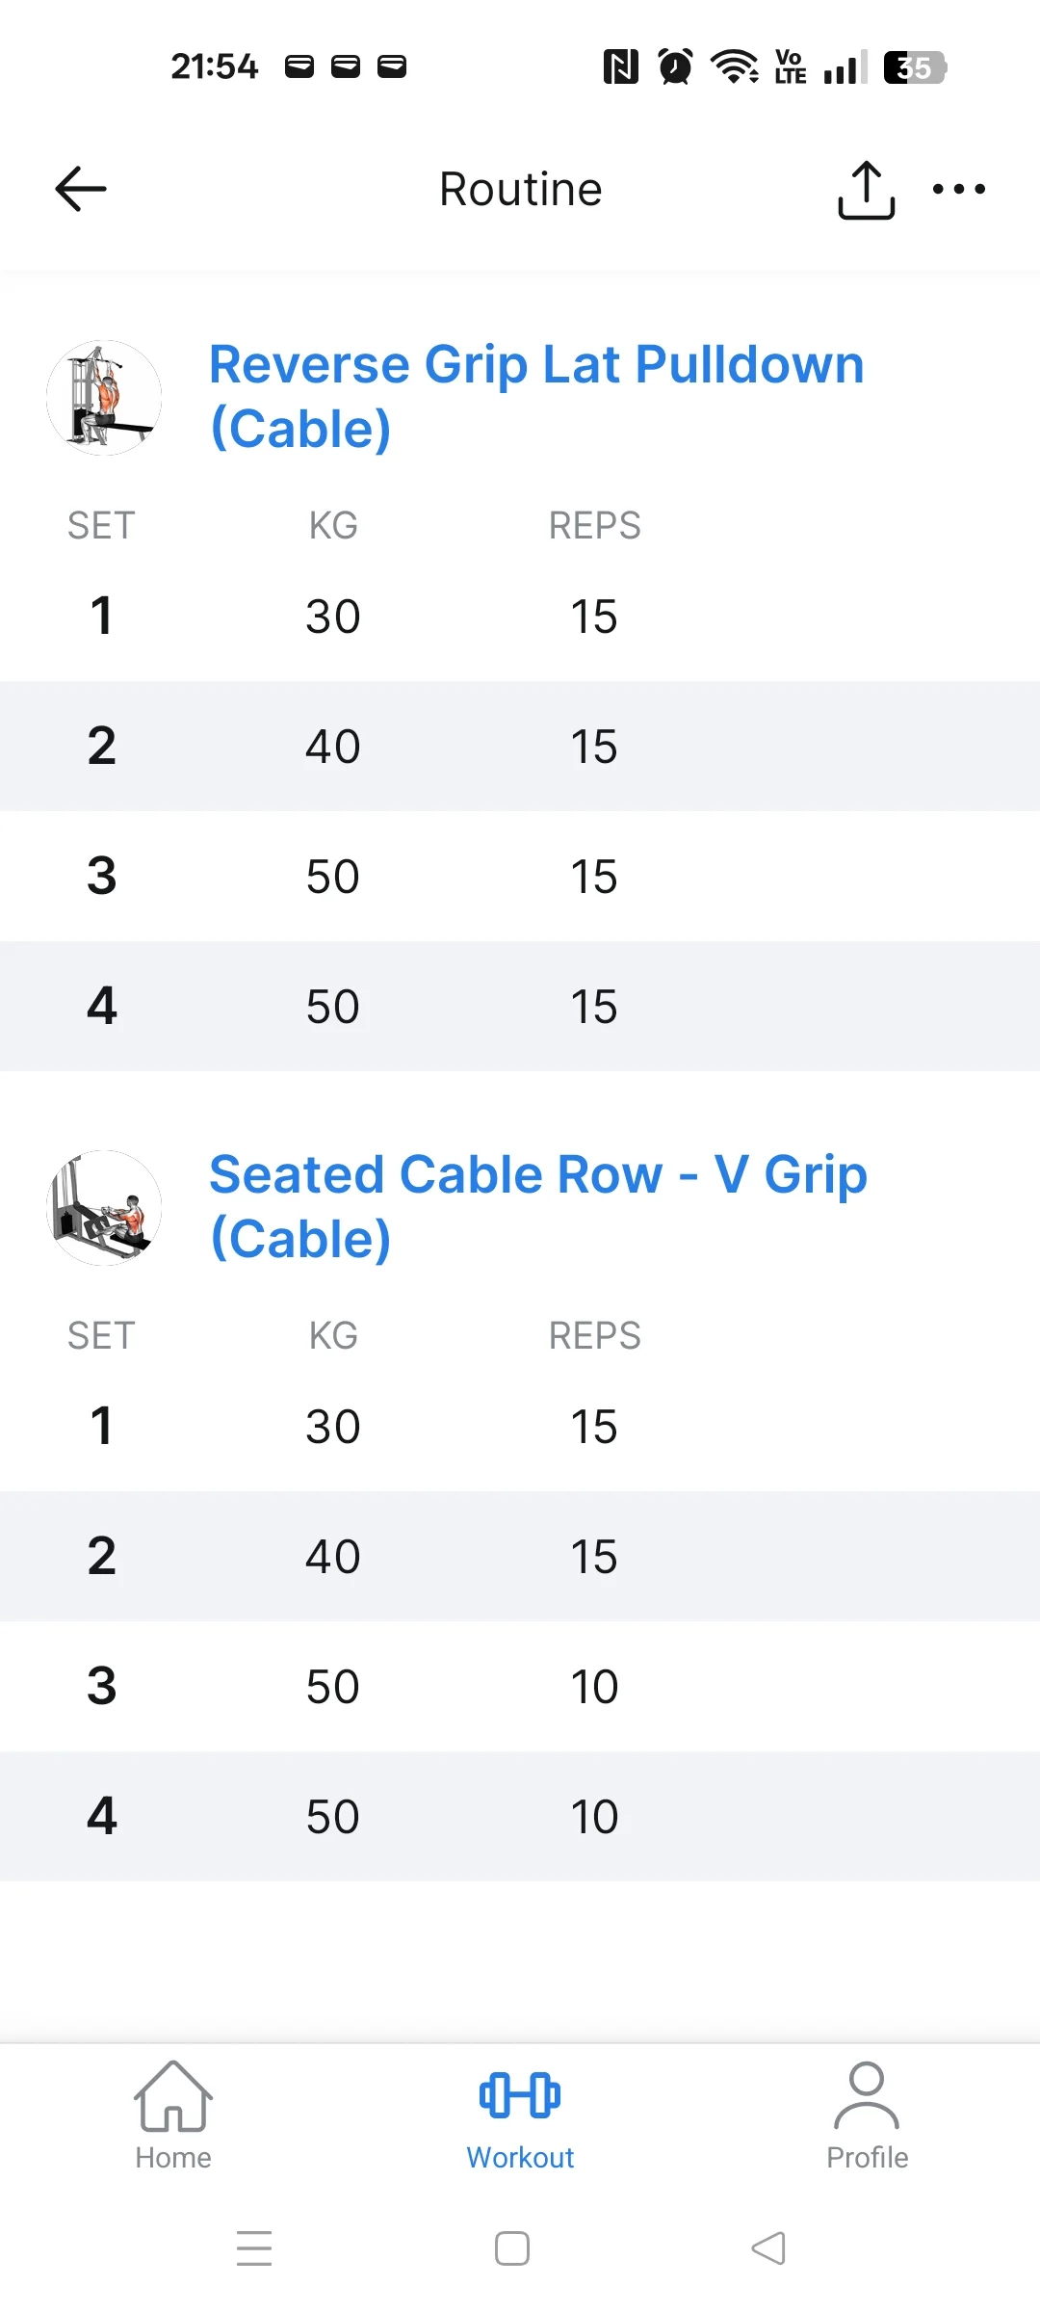Tap 30 kg in Lat Pulldown set 1

point(333,617)
